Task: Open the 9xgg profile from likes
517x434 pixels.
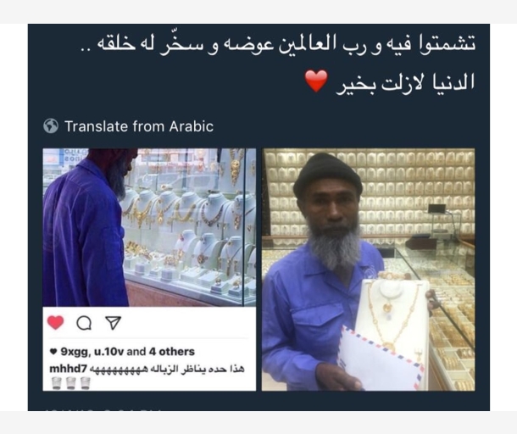Action: 76,352
